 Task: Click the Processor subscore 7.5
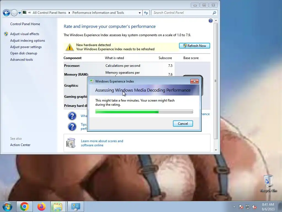pos(170,66)
